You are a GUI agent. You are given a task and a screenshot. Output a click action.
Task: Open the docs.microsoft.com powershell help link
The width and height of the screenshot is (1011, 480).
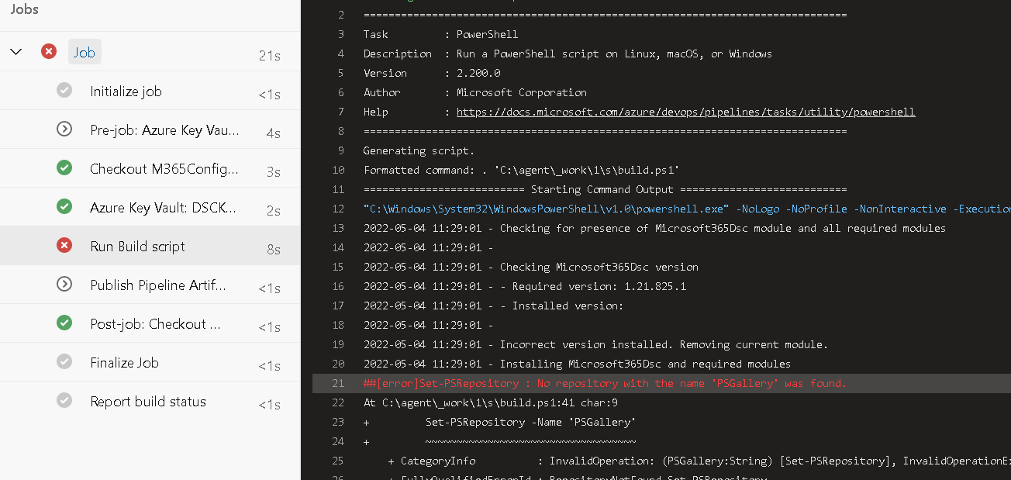685,112
